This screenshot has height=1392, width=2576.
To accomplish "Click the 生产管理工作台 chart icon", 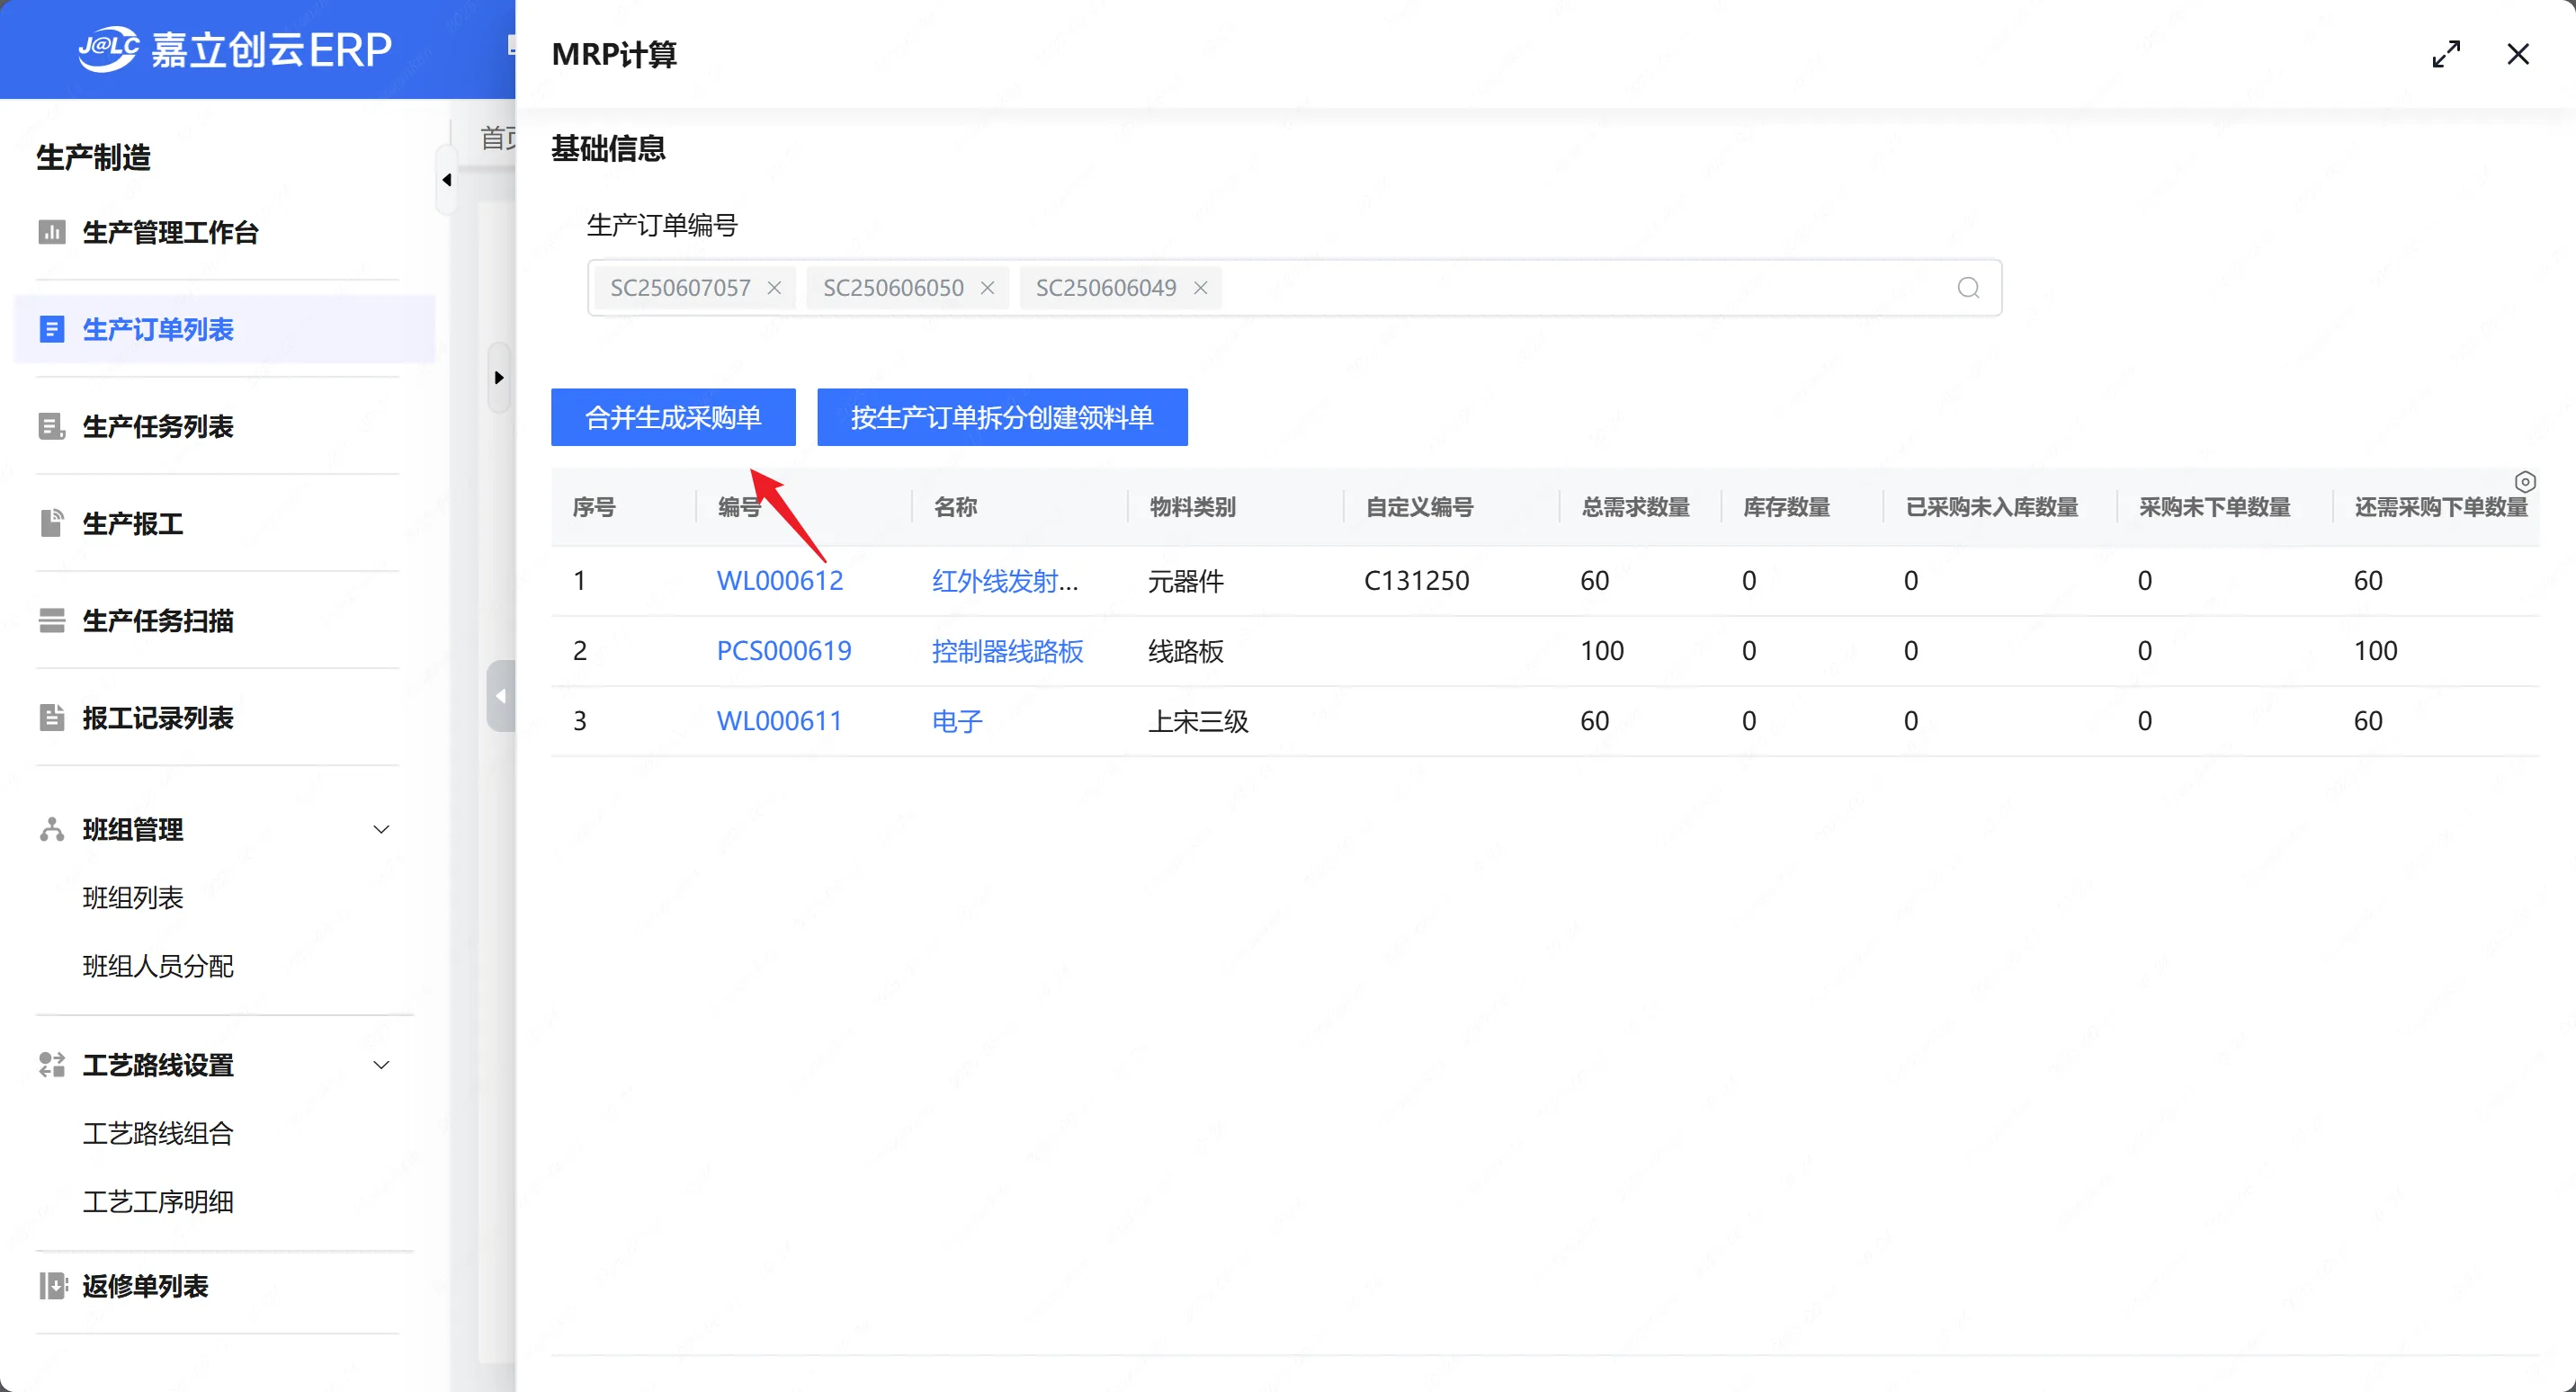I will click(x=52, y=232).
